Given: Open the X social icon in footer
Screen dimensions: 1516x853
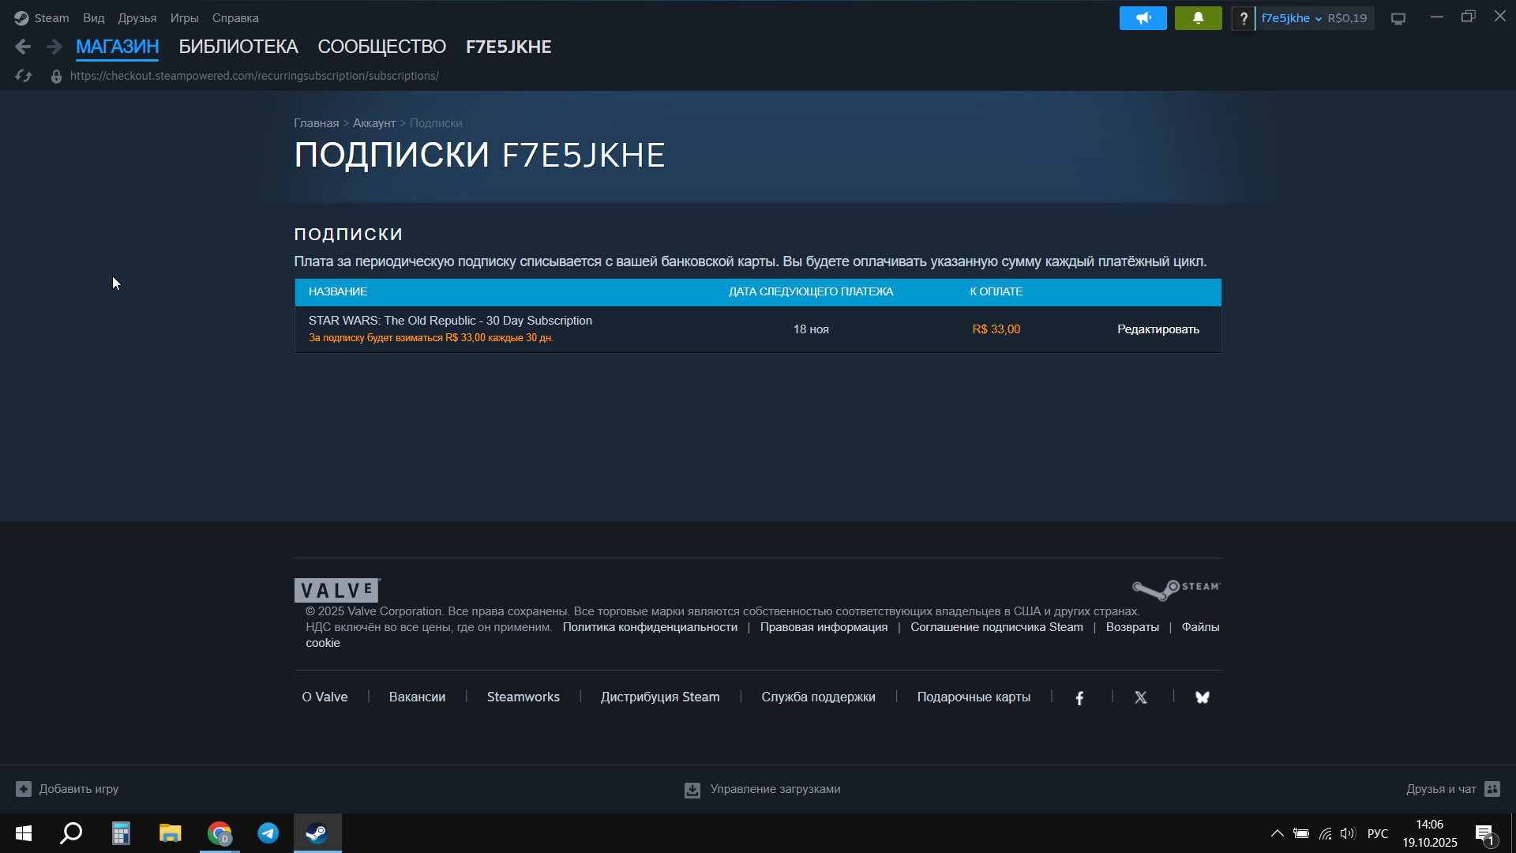Looking at the screenshot, I should click(x=1140, y=697).
